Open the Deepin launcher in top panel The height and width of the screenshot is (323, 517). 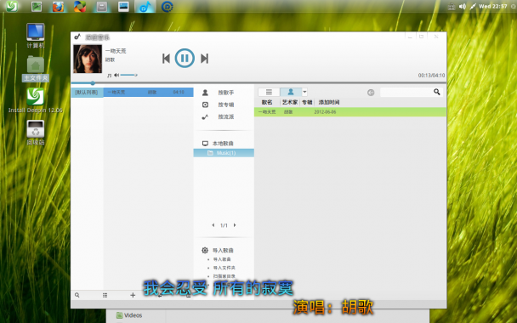pyautogui.click(x=12, y=6)
